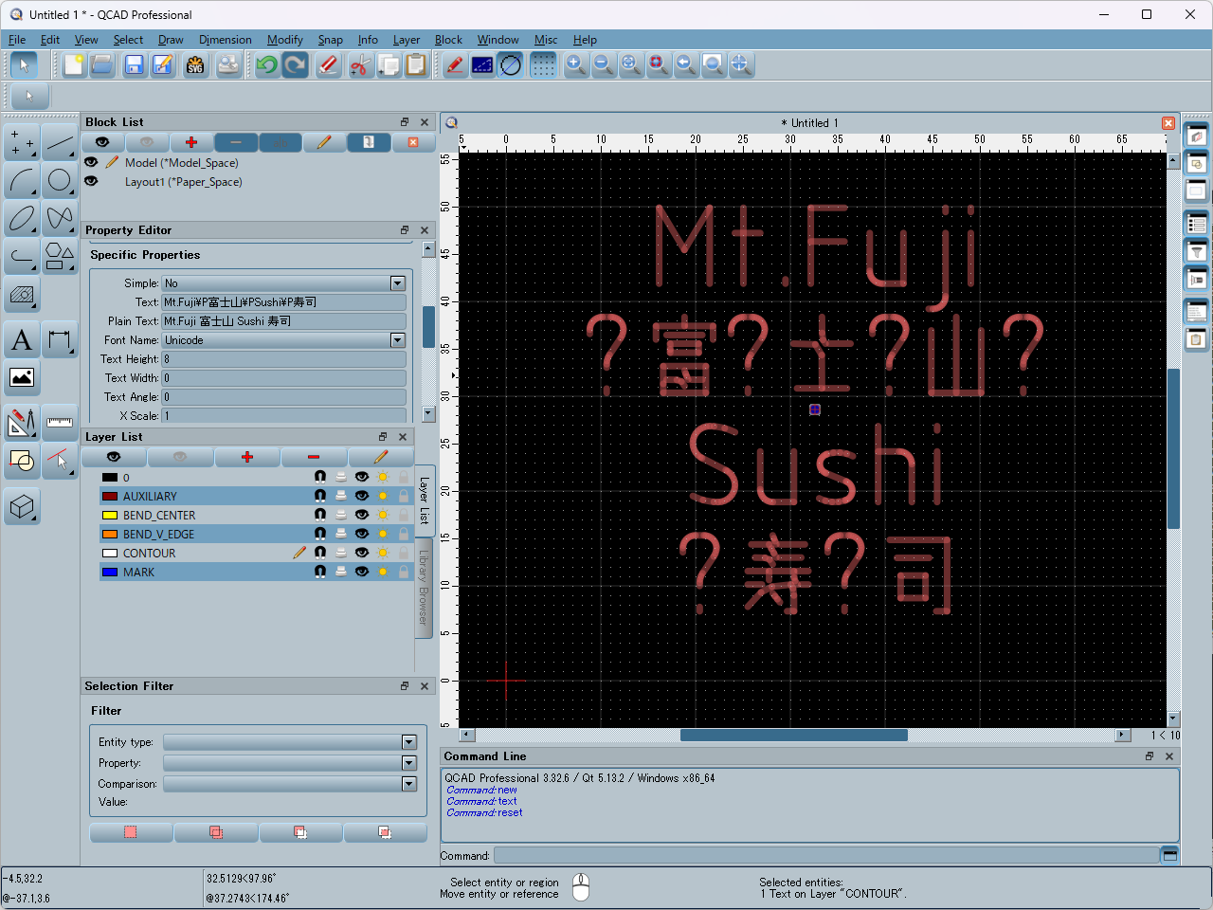Expand the Font Name dropdown
The width and height of the screenshot is (1213, 910).
[397, 340]
